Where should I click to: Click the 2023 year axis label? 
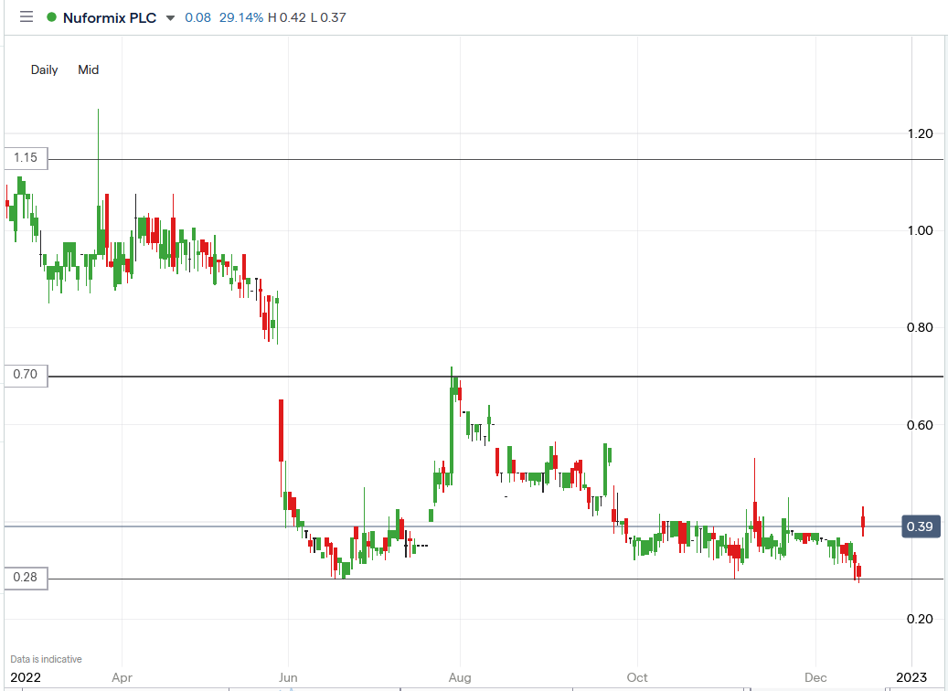coord(911,677)
